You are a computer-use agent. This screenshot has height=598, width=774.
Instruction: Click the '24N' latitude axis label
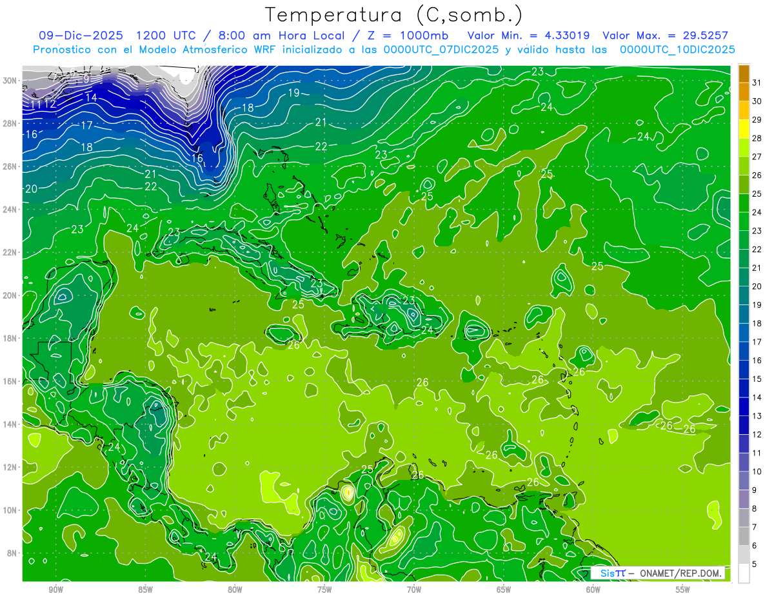point(10,210)
